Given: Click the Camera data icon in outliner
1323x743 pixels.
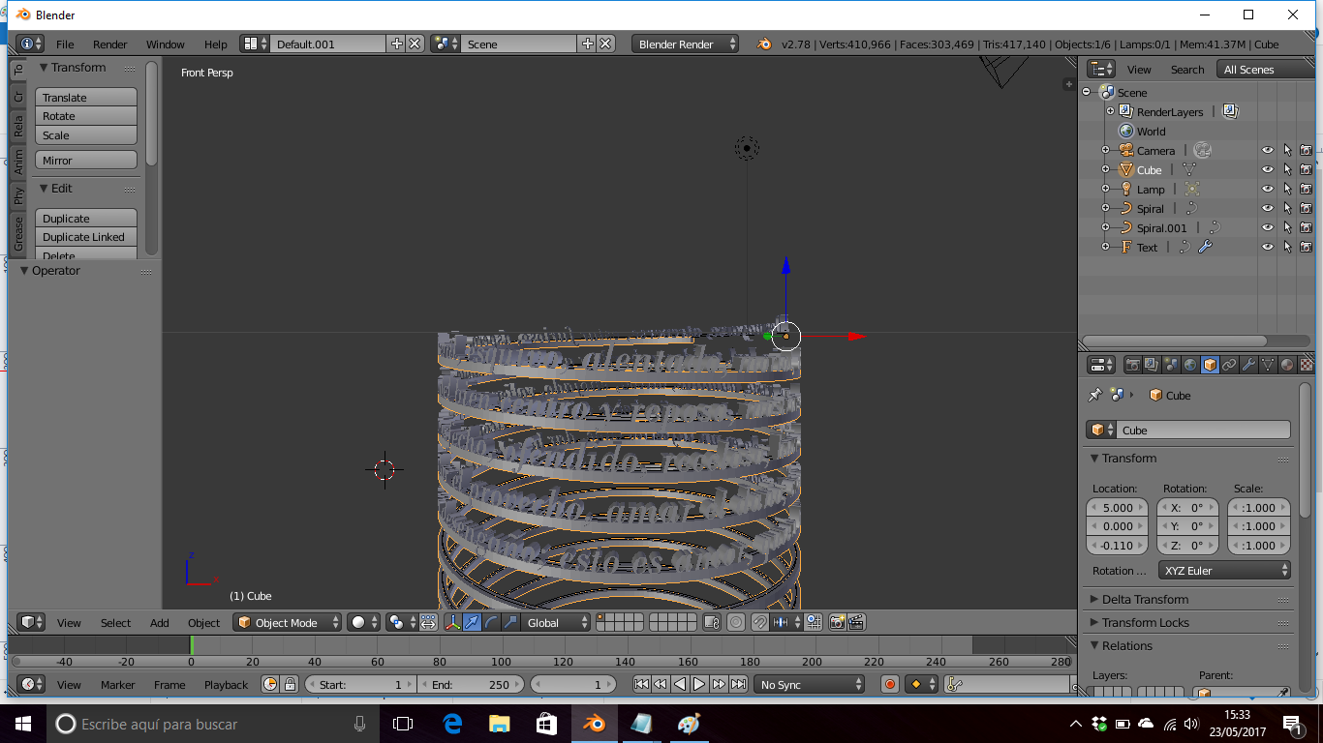Looking at the screenshot, I should point(1202,150).
